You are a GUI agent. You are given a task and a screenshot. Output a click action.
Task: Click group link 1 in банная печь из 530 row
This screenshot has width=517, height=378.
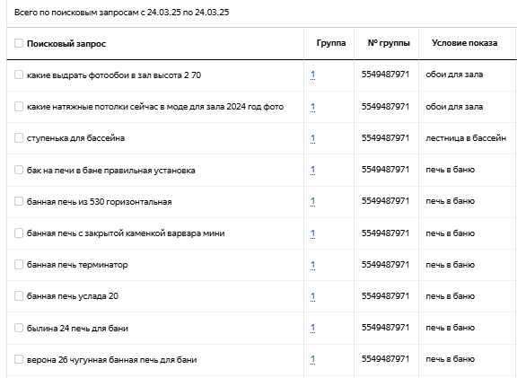click(x=313, y=201)
